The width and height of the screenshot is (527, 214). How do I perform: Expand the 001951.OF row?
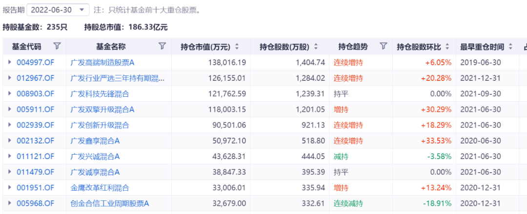pos(10,188)
